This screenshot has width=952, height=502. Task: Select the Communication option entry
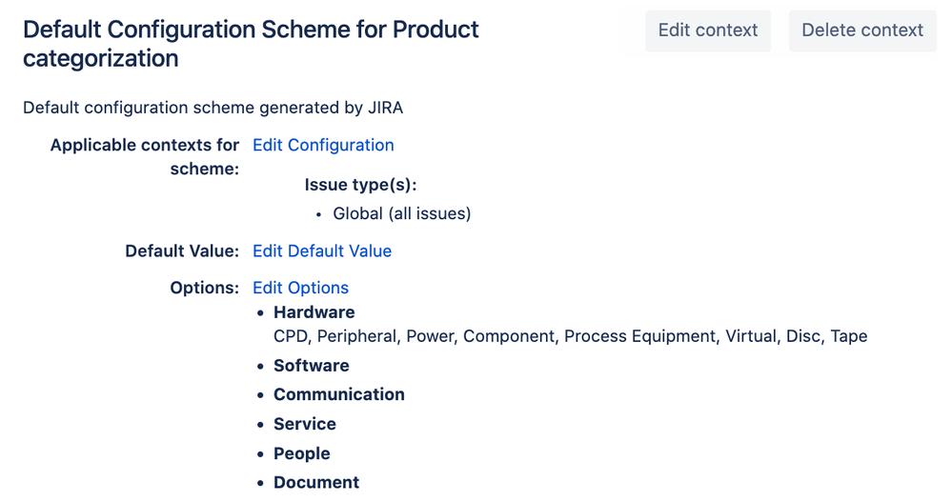[x=338, y=394]
